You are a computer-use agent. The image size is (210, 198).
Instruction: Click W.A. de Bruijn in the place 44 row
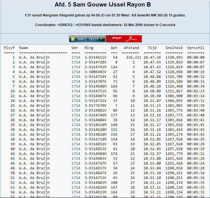click(34, 154)
